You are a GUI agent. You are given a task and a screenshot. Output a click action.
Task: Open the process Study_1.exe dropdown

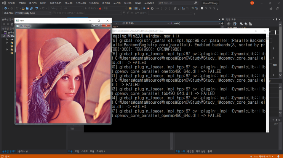33,13
